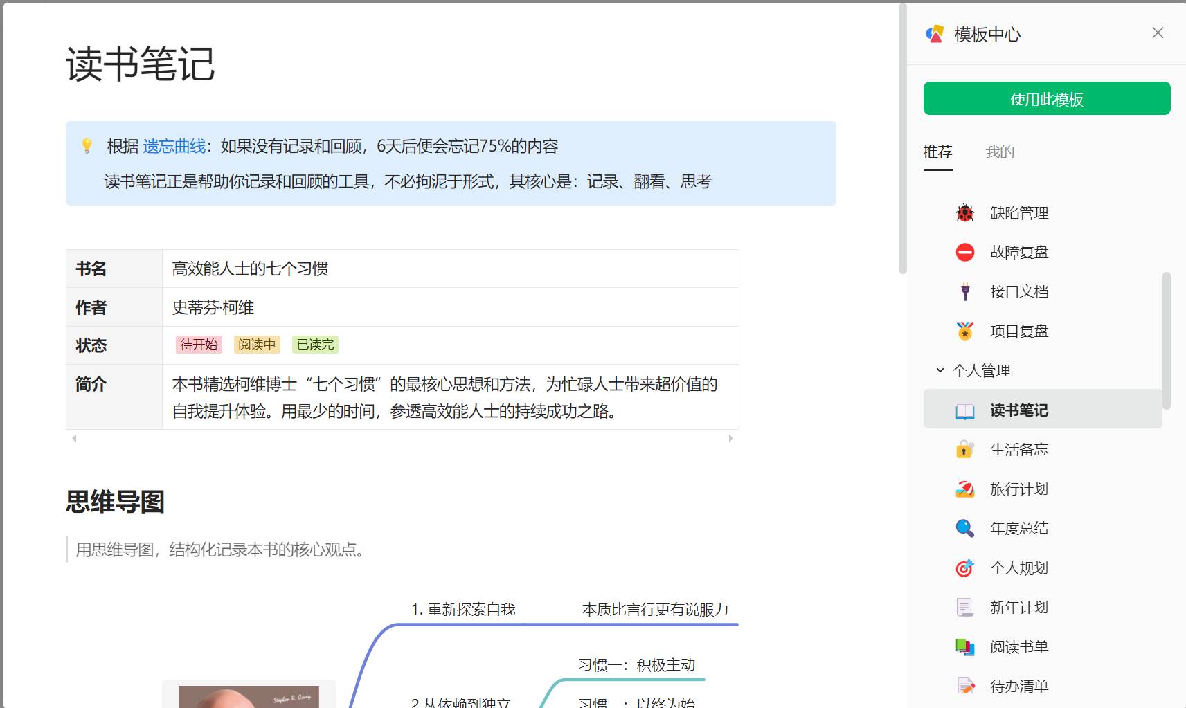
Task: Click the target icon for 个人规划
Action: [x=965, y=568]
